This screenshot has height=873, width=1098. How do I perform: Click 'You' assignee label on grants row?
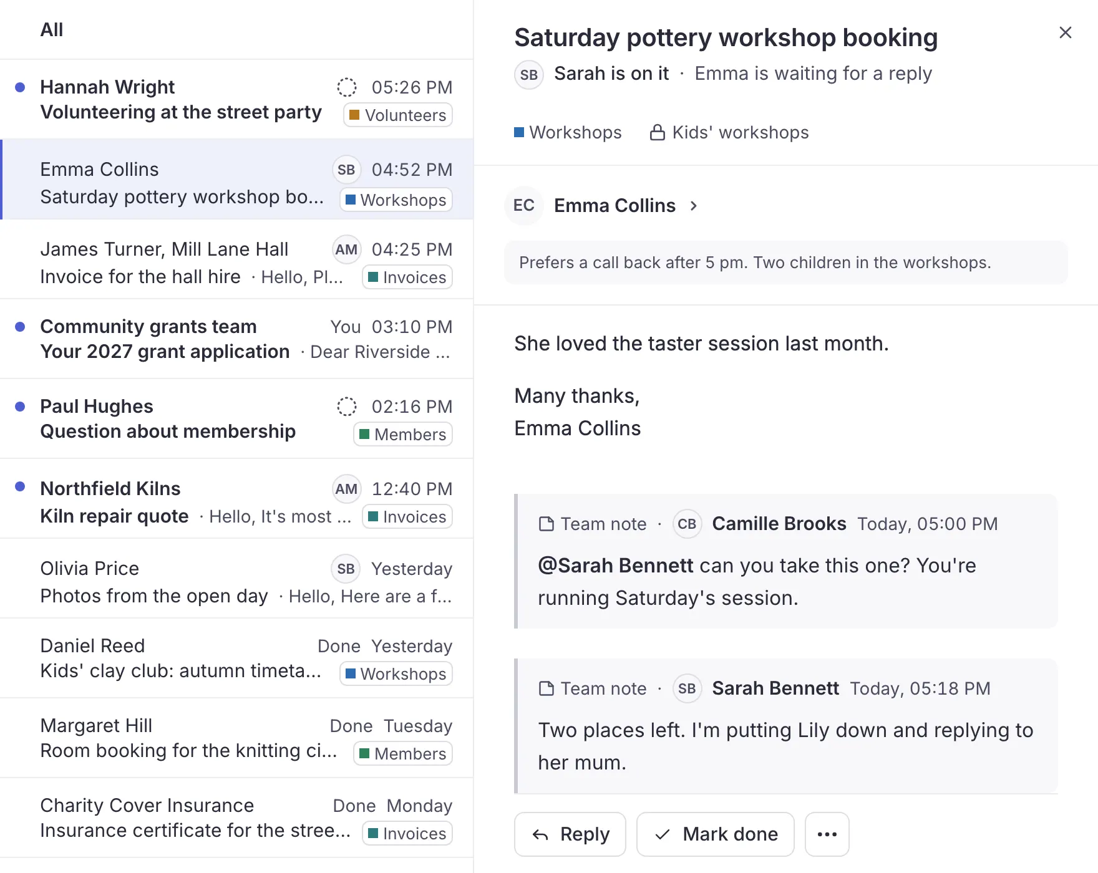pyautogui.click(x=346, y=327)
